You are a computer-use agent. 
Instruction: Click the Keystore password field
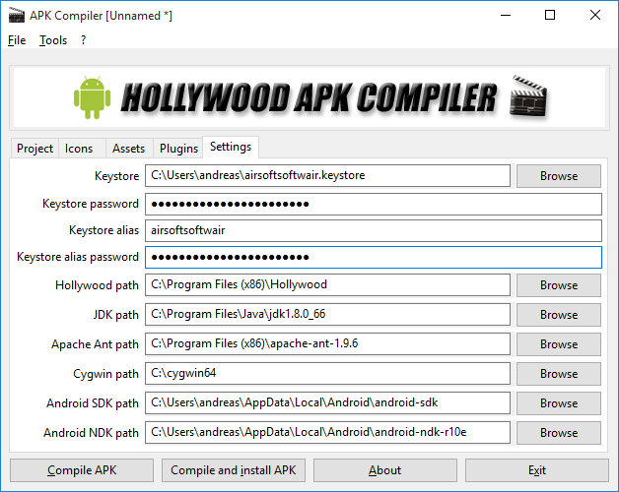(x=374, y=204)
